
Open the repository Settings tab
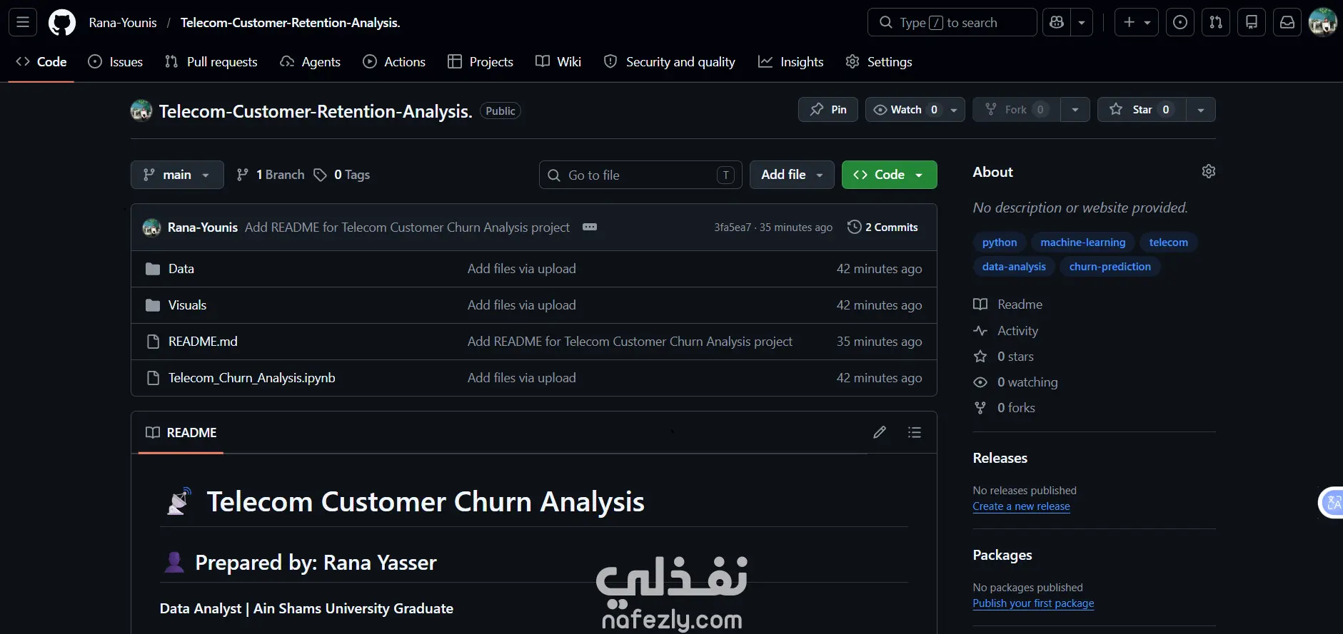tap(879, 62)
